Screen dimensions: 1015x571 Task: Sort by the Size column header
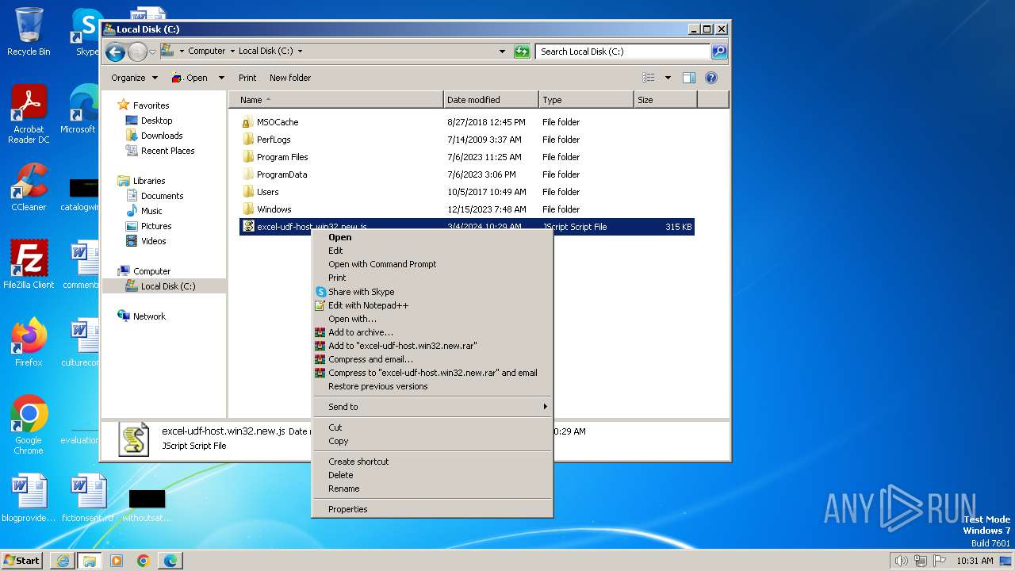tap(665, 100)
